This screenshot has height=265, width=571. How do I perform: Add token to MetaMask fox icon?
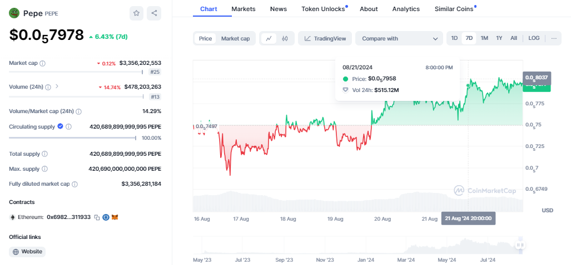[115, 217]
